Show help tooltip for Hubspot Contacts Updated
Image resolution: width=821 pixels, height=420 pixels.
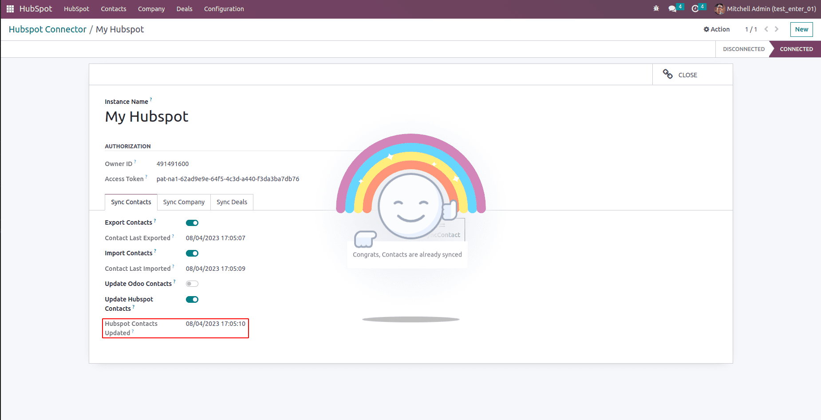[x=133, y=331]
